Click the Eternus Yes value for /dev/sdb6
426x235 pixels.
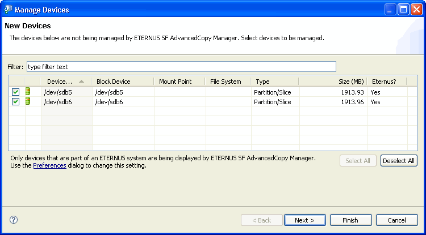pyautogui.click(x=375, y=102)
